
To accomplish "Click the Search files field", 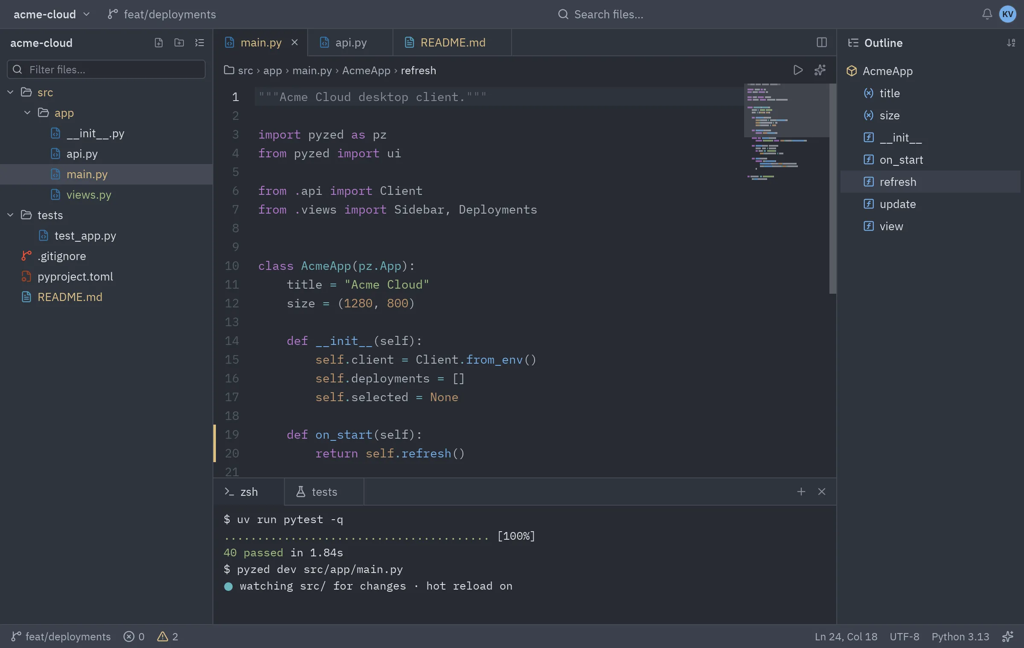I will (x=600, y=14).
